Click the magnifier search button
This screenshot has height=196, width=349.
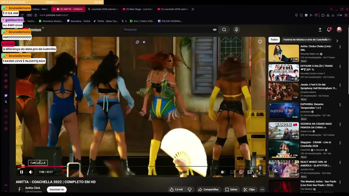[x=224, y=29]
